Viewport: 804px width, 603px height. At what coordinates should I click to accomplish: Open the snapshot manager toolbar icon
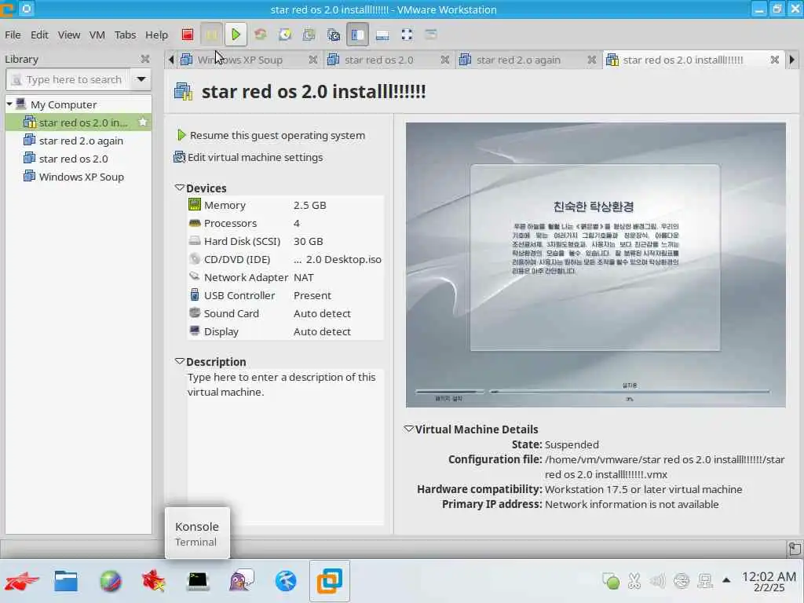[x=333, y=35]
